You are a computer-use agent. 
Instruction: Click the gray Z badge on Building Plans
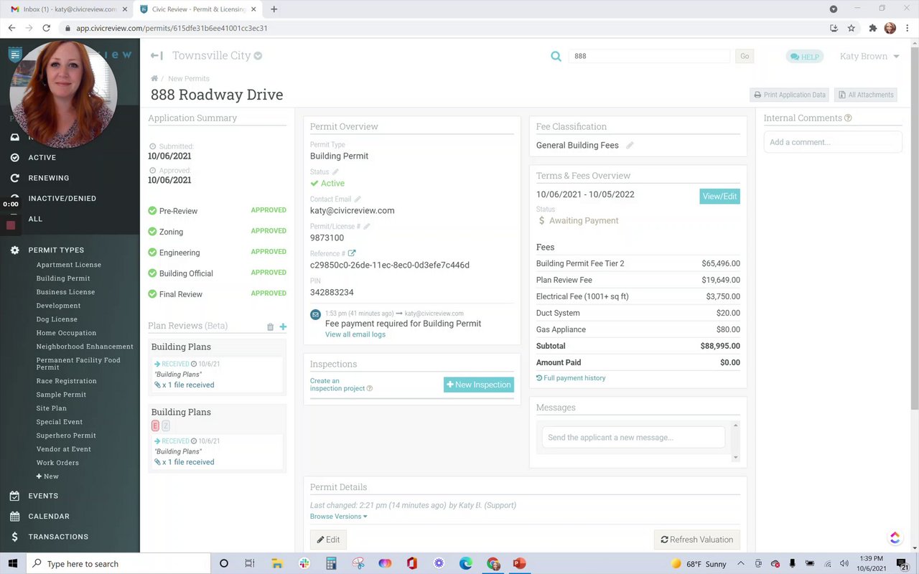(166, 426)
